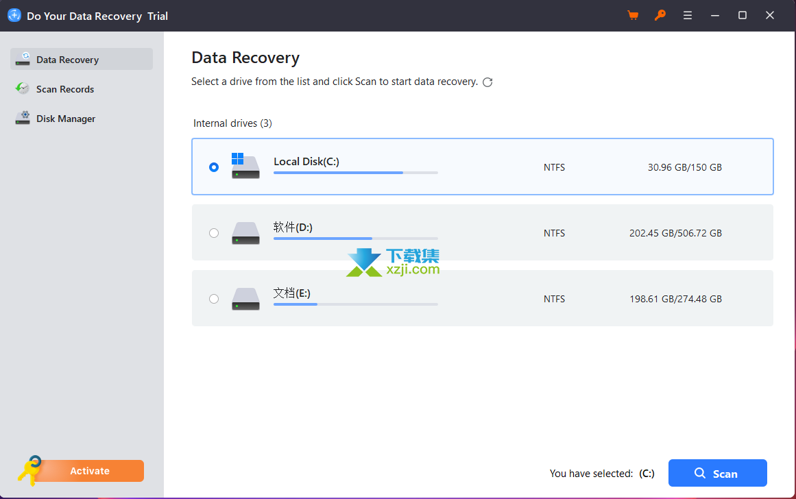Open the Data Recovery tab
The image size is (796, 499).
(x=81, y=60)
